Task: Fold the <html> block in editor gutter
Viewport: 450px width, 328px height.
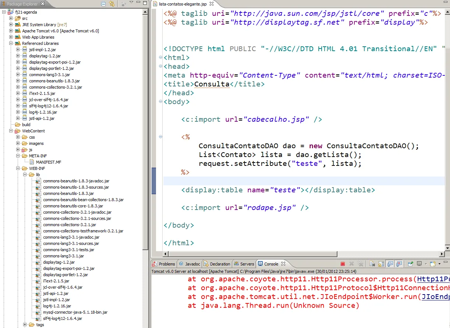Action: 160,58
